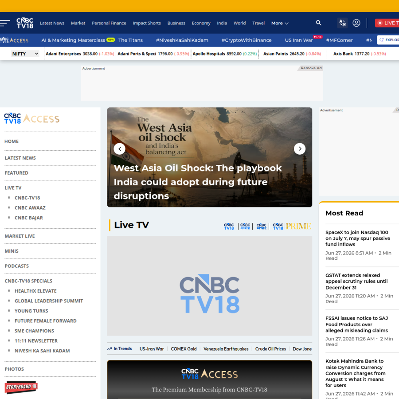
Task: Open Economy in top navigation
Action: point(201,23)
